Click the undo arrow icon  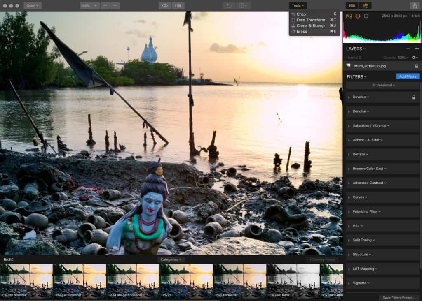point(229,5)
